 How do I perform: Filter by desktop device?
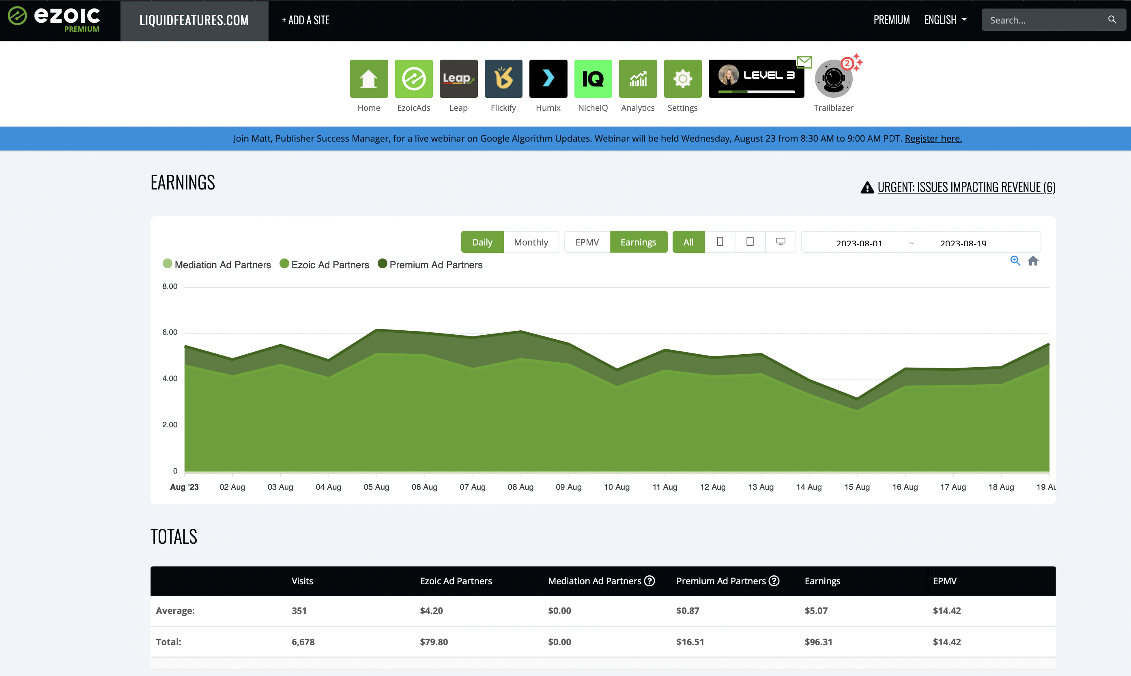pyautogui.click(x=781, y=242)
